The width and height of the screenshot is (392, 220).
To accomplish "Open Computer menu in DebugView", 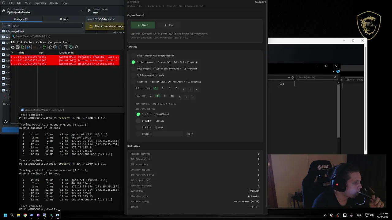I will pyautogui.click(x=55, y=42).
